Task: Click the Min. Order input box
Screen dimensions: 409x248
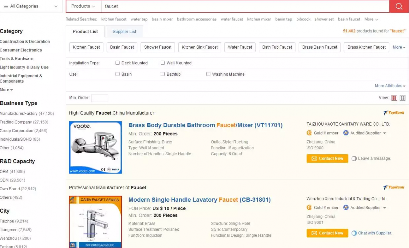Action: (100, 98)
